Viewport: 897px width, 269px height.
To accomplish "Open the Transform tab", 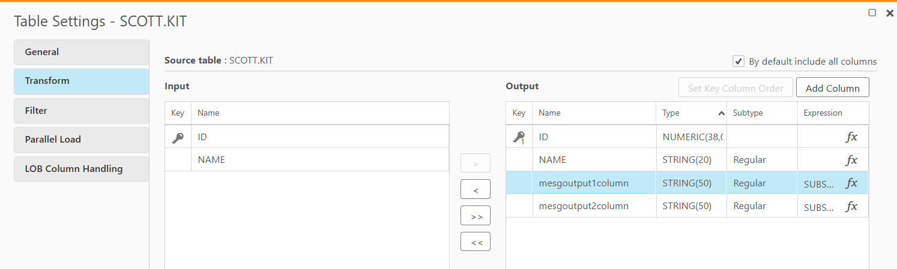I will point(81,81).
